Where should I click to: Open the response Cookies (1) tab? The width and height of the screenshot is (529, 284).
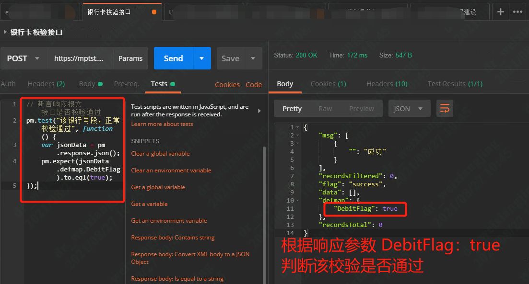coord(328,84)
